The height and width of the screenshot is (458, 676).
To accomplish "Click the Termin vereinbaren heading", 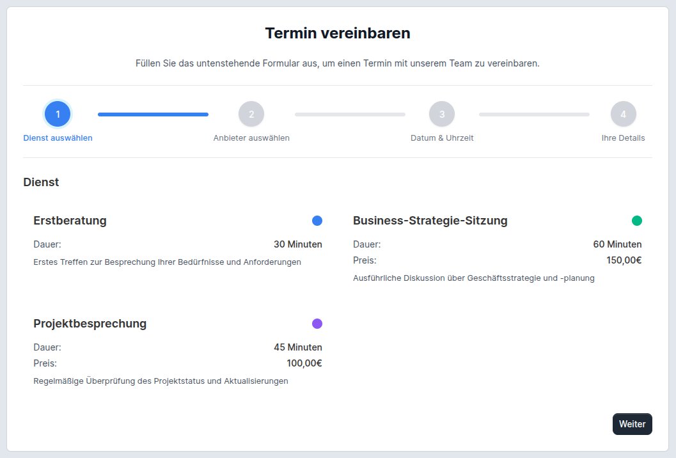I will coord(338,33).
